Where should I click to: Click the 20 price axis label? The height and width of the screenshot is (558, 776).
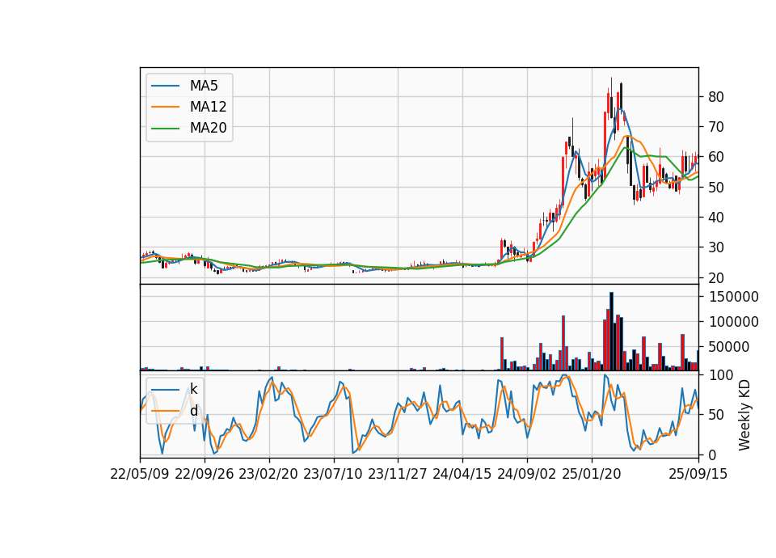click(715, 277)
